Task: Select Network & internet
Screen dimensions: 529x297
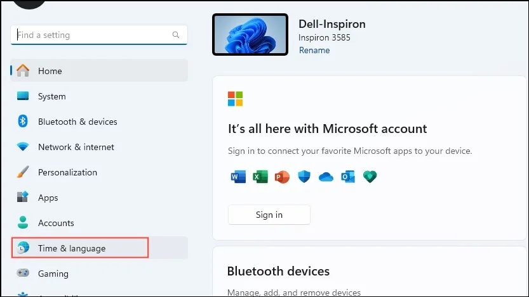Action: (x=99, y=147)
